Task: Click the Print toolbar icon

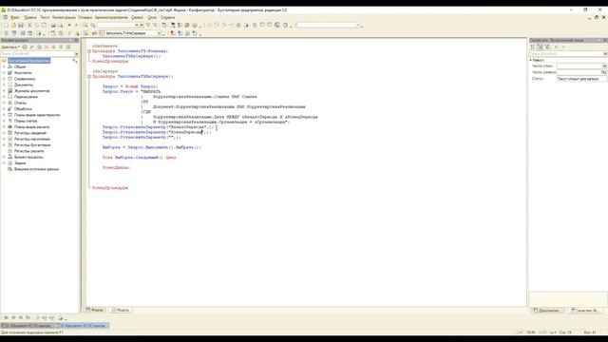Action: [x=53, y=26]
